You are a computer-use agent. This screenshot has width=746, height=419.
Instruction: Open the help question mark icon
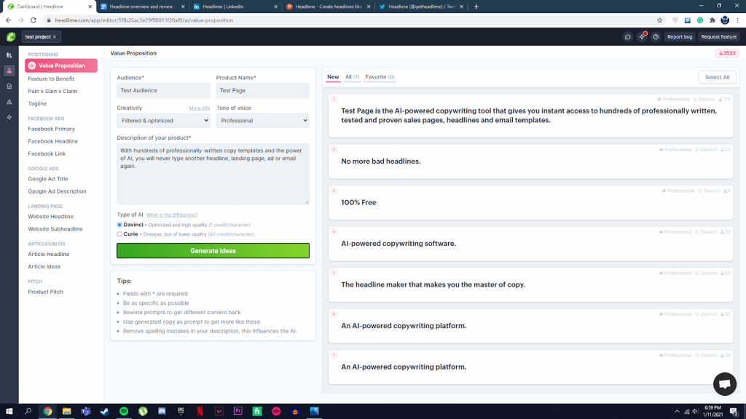656,36
